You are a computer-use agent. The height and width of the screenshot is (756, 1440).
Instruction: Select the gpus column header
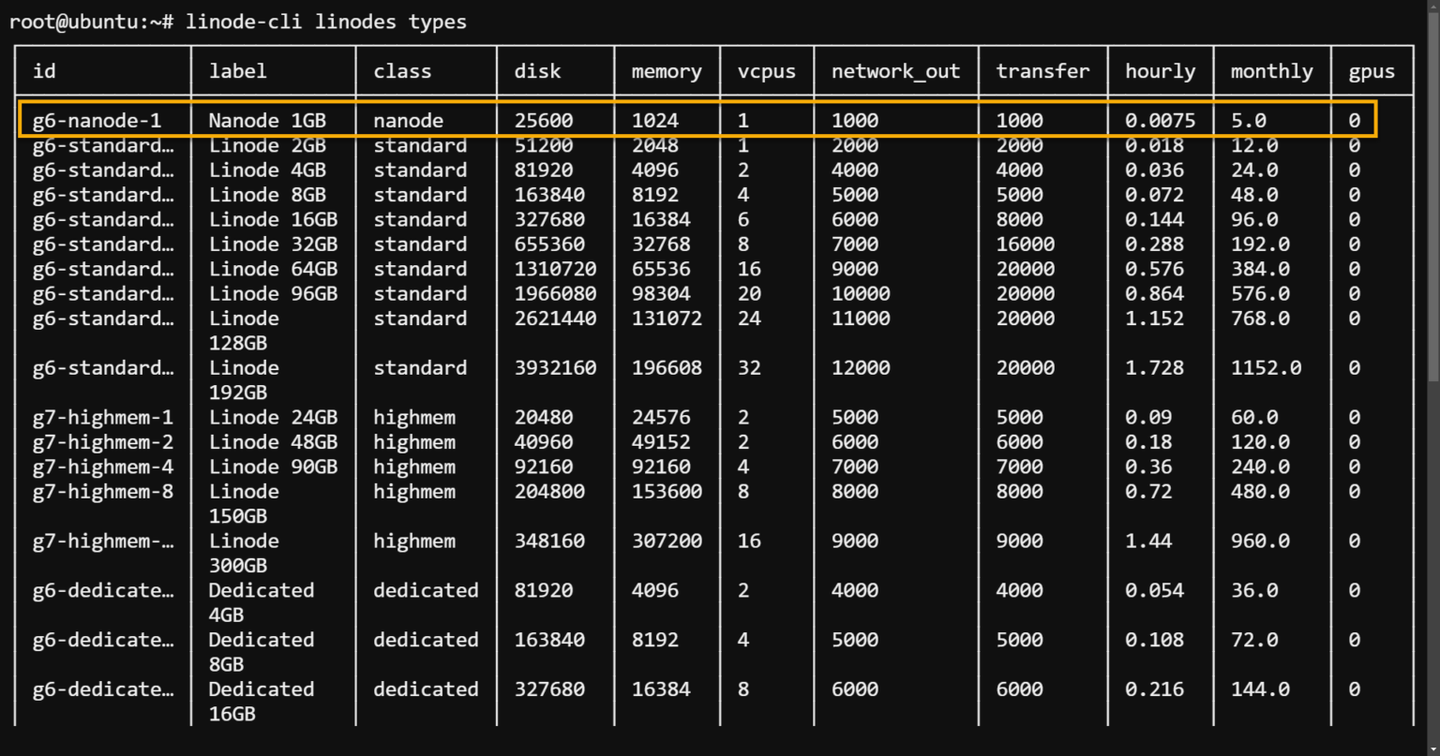click(1372, 70)
